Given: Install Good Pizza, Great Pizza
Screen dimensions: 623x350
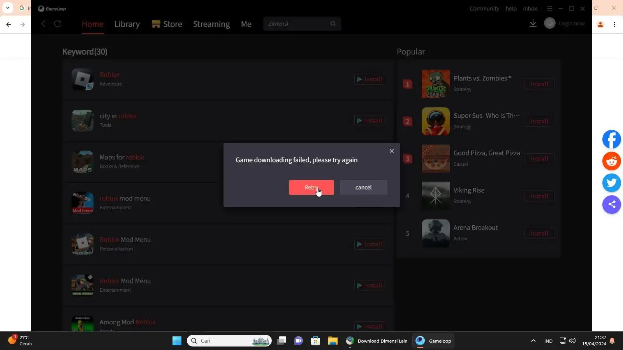Looking at the screenshot, I should pos(539,159).
